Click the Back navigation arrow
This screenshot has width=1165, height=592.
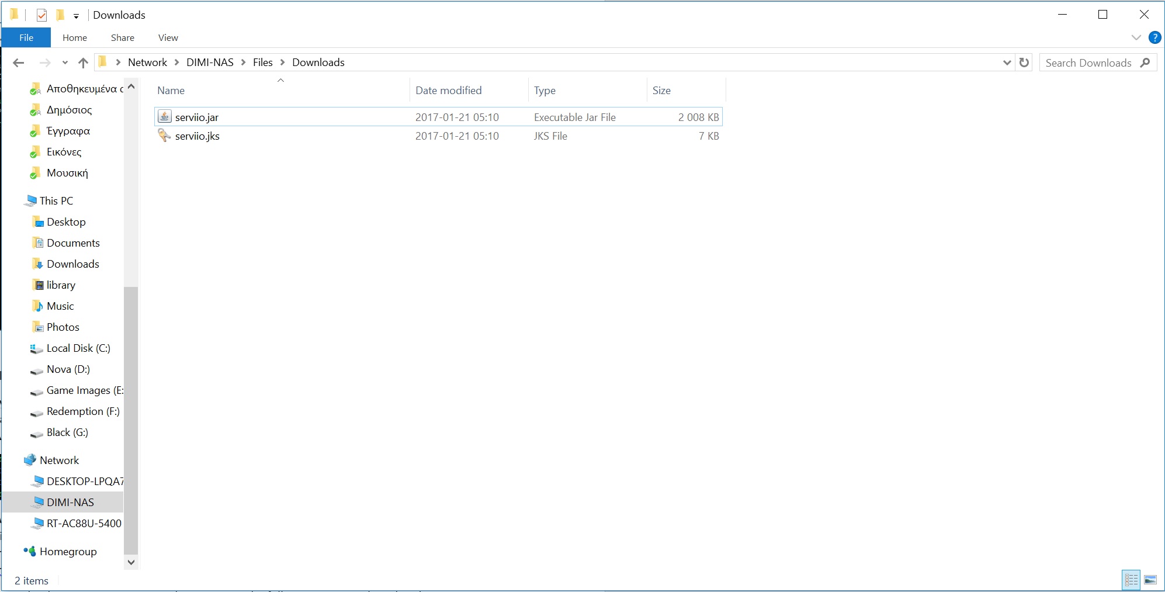[x=19, y=63]
